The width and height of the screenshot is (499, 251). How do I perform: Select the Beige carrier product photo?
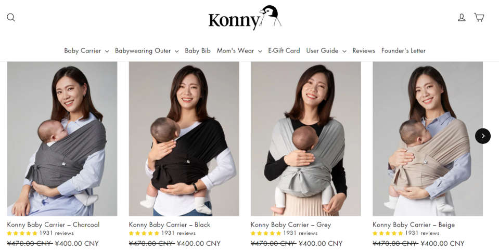point(428,139)
